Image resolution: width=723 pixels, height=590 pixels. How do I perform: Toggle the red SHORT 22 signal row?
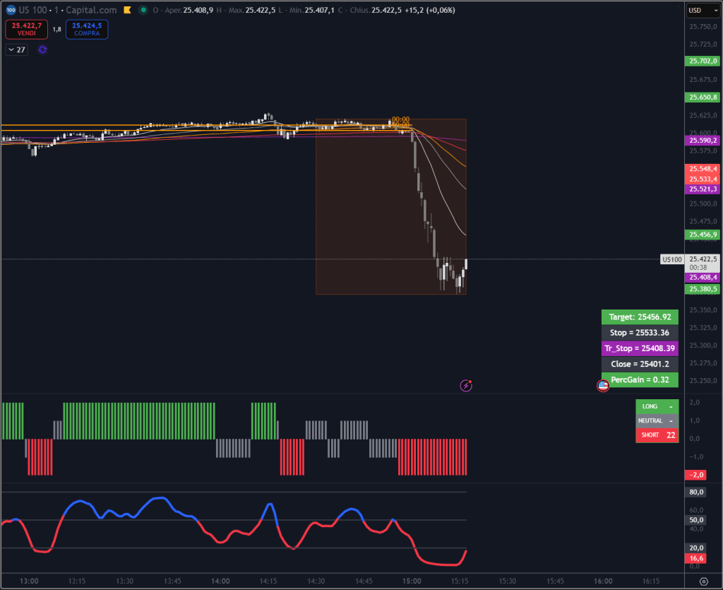pos(657,435)
